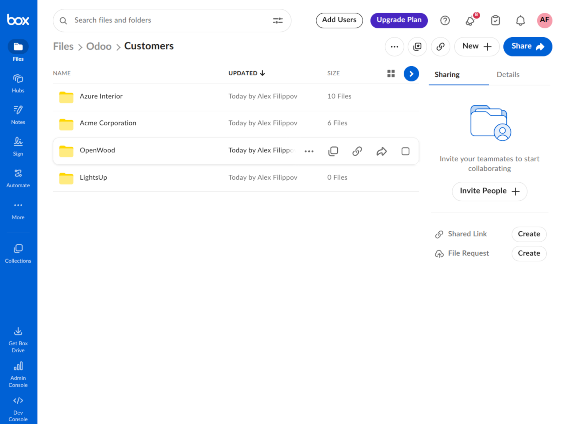Open the OpenWood folder name

pos(97,150)
